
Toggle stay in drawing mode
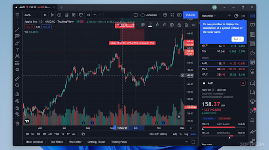17,101
